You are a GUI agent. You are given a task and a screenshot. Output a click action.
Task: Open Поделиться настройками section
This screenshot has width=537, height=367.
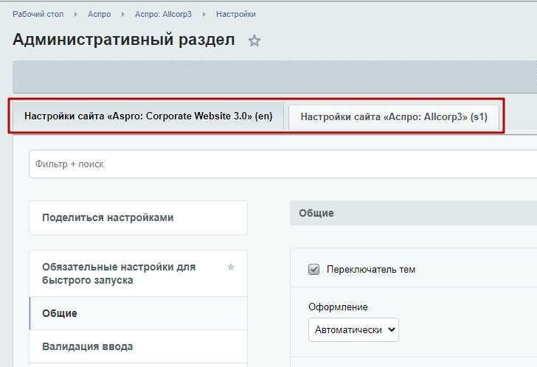138,218
